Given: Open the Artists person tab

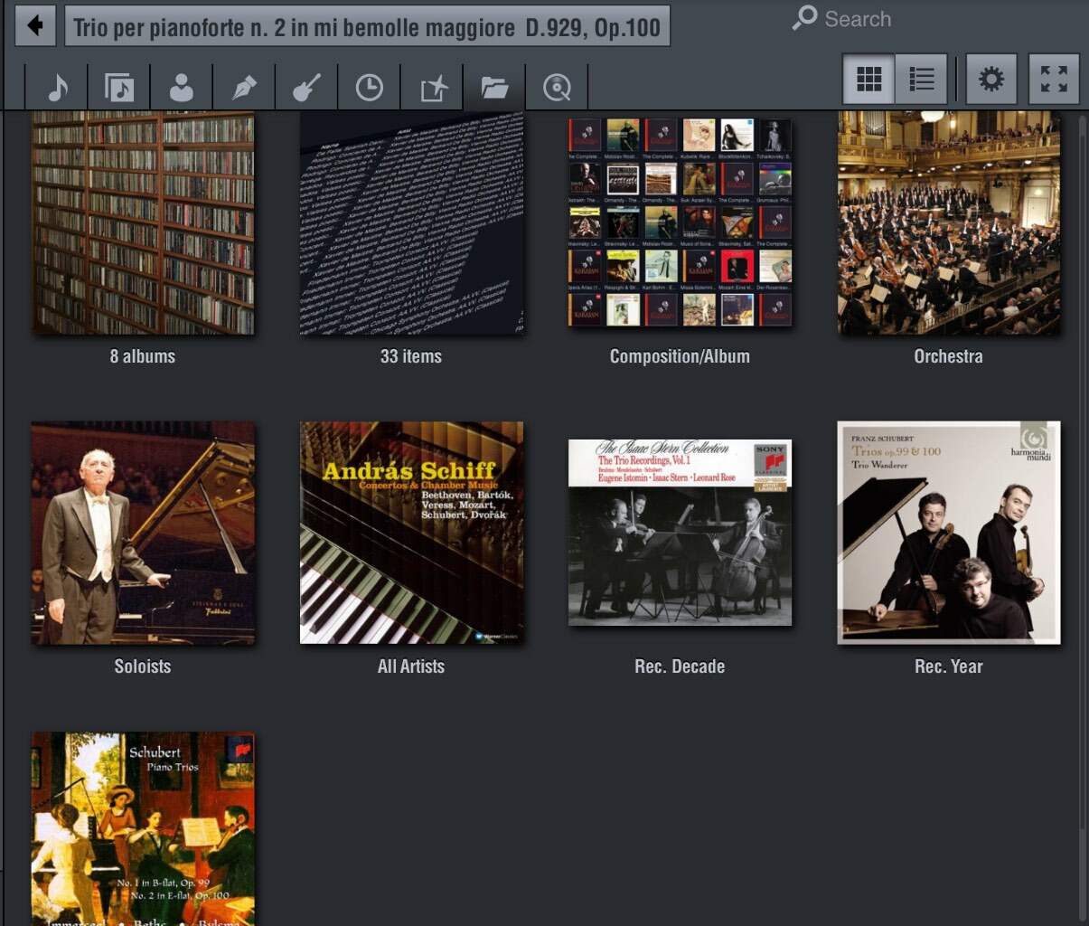Looking at the screenshot, I should [182, 88].
